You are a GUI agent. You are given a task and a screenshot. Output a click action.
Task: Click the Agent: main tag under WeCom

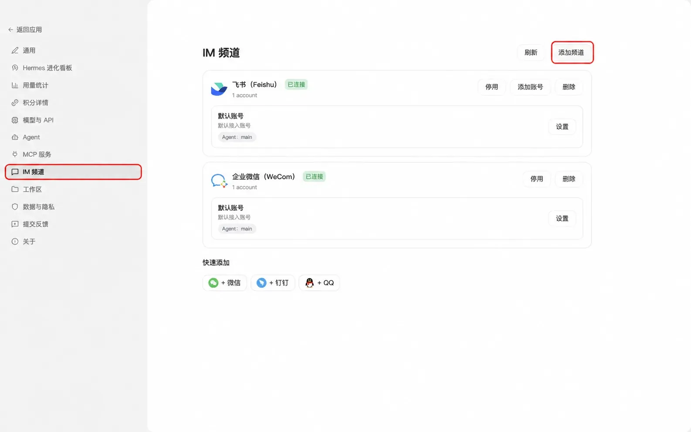pos(237,229)
